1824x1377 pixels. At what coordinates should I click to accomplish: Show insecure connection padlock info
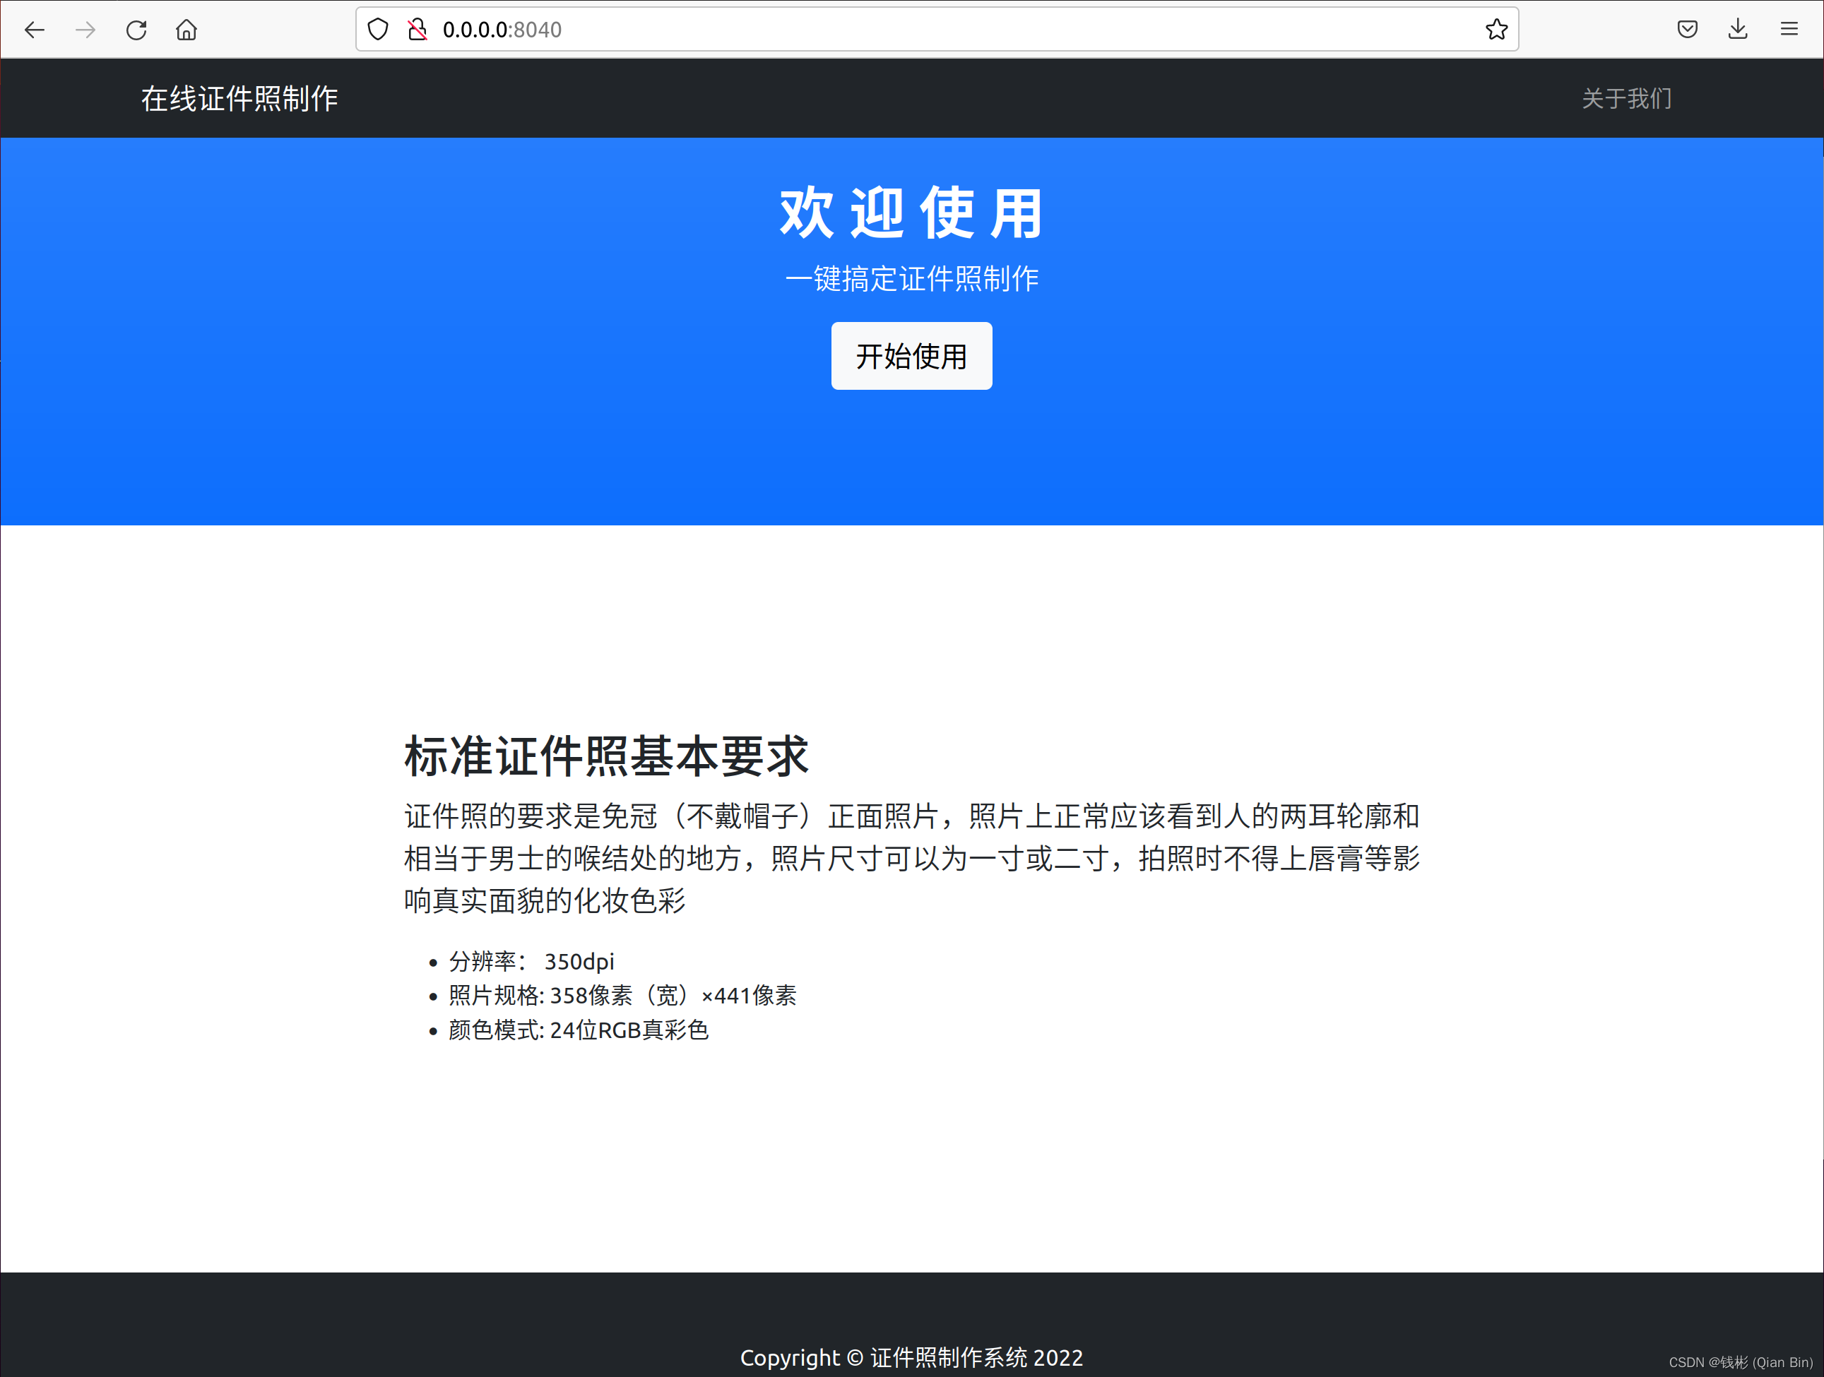418,30
